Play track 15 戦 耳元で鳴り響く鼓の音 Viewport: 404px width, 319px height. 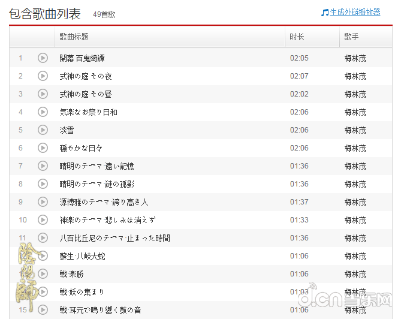(43, 310)
